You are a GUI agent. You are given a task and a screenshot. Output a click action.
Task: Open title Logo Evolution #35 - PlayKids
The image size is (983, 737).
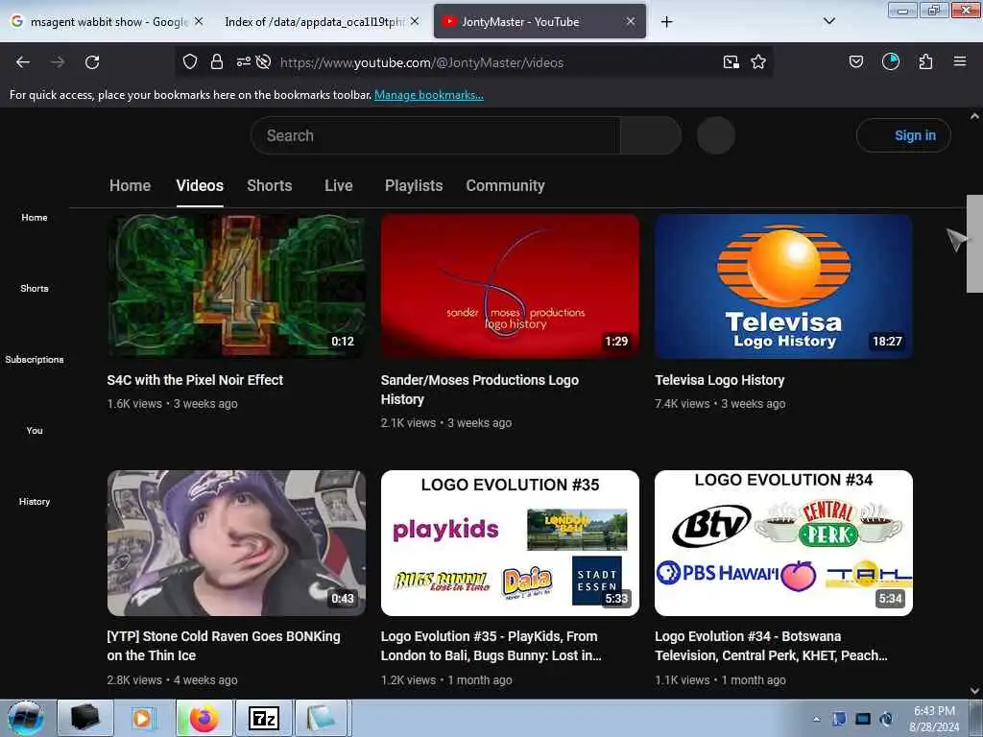pyautogui.click(x=491, y=646)
